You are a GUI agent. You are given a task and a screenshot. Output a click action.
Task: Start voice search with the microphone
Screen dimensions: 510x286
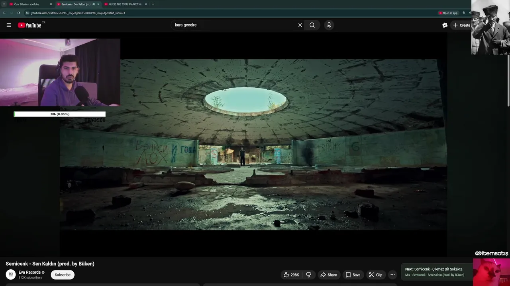329,25
